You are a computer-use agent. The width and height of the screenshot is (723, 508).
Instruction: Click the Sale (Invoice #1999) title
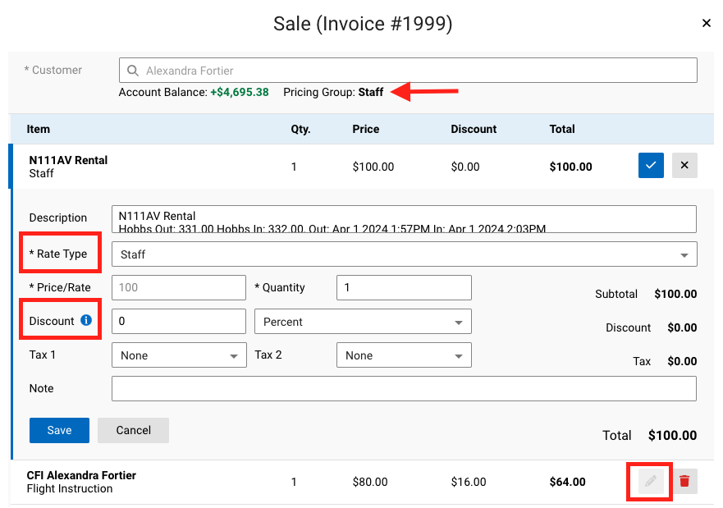(x=363, y=24)
